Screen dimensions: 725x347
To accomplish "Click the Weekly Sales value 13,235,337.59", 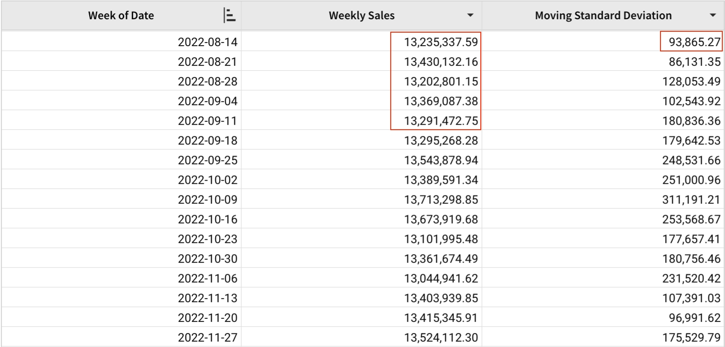I will tap(441, 42).
